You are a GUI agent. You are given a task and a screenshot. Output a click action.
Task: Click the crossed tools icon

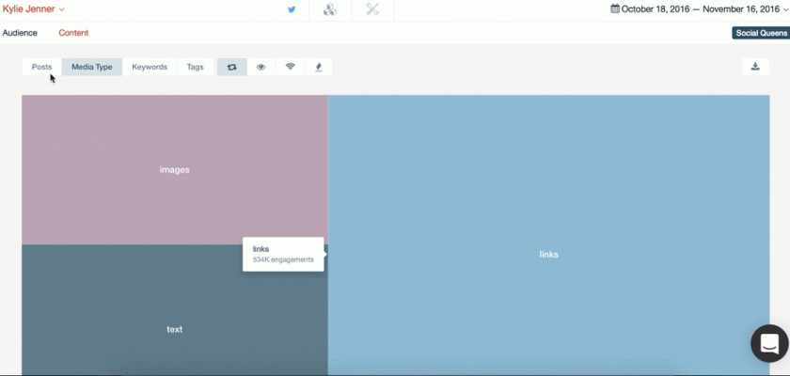372,9
